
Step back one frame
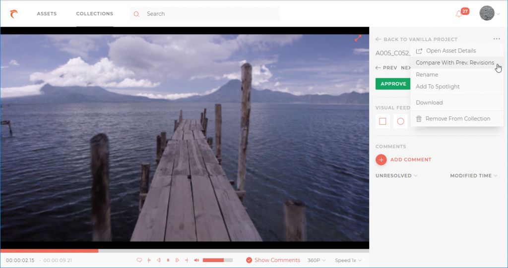[159, 260]
